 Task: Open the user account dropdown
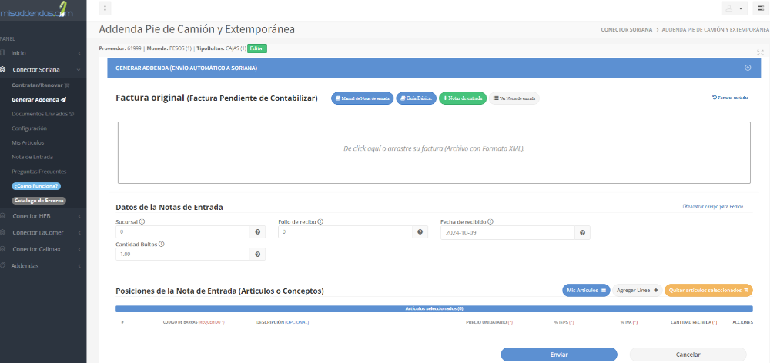pos(735,8)
